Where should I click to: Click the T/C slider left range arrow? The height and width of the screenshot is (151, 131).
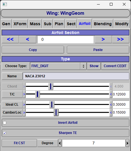(x=24, y=94)
